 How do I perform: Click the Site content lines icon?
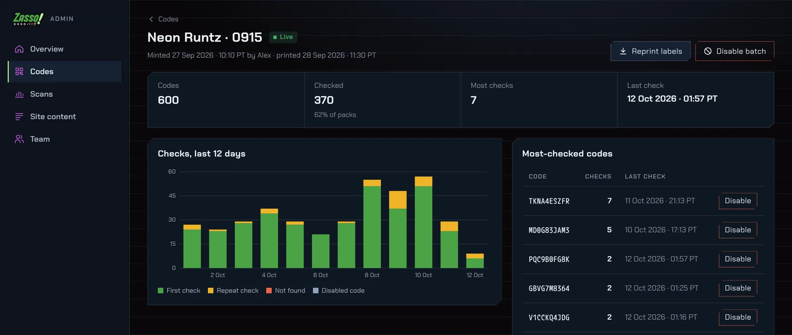tap(19, 117)
